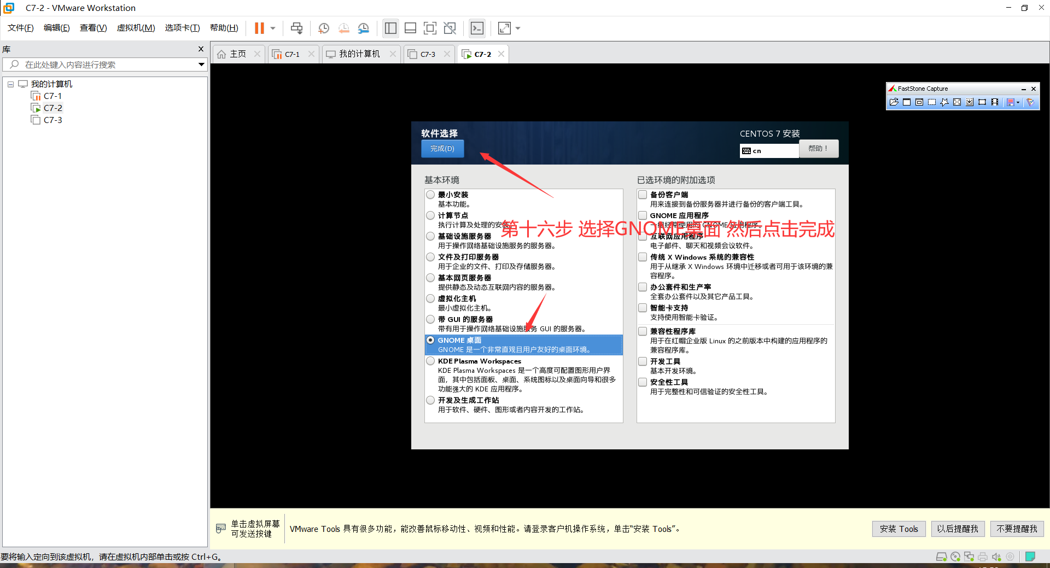Click the CD/DVD drive status icon

pyautogui.click(x=955, y=557)
